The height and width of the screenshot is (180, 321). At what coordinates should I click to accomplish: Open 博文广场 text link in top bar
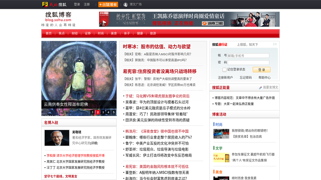pos(136,4)
